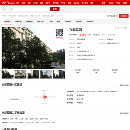Click the 房天下 breadcrumb link
The image size is (130, 130).
[x=4, y=16]
